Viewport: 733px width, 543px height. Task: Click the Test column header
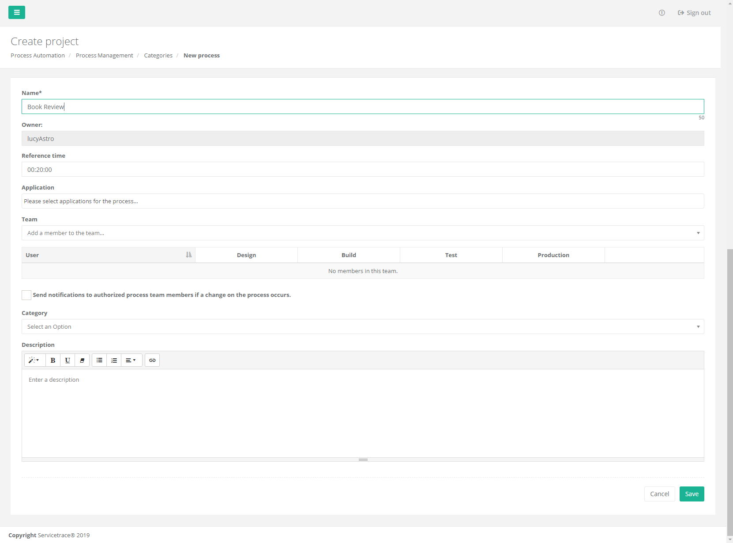pyautogui.click(x=451, y=255)
